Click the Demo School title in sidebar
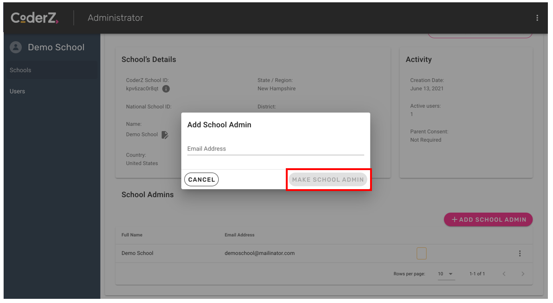The width and height of the screenshot is (553, 303). tap(56, 47)
